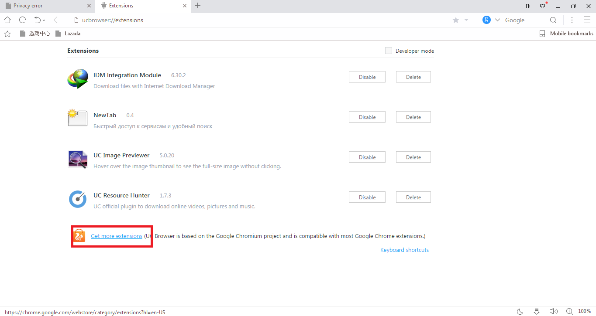Open the Get more extensions link
The width and height of the screenshot is (596, 316).
117,236
